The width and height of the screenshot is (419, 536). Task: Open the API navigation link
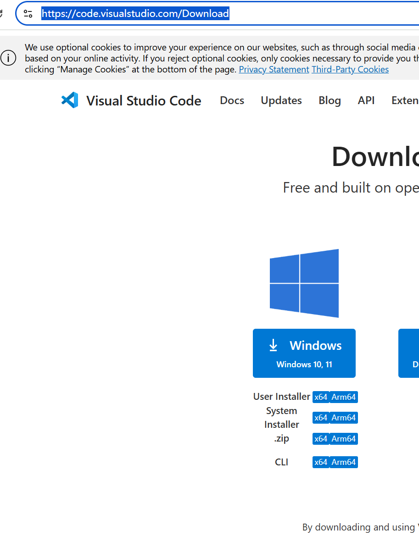tap(366, 100)
